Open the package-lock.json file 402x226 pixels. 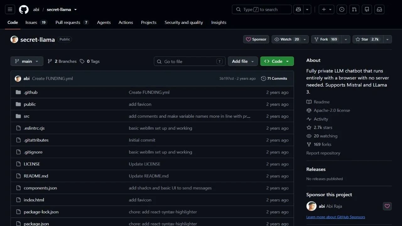(41, 212)
